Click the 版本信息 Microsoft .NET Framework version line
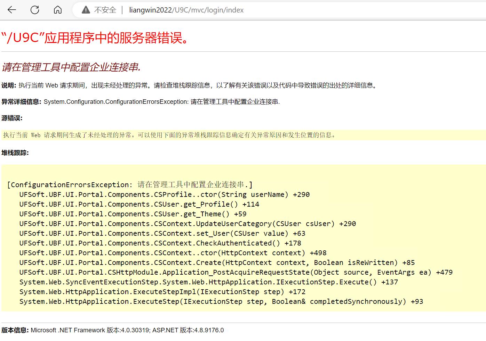This screenshot has width=486, height=341. point(113,330)
